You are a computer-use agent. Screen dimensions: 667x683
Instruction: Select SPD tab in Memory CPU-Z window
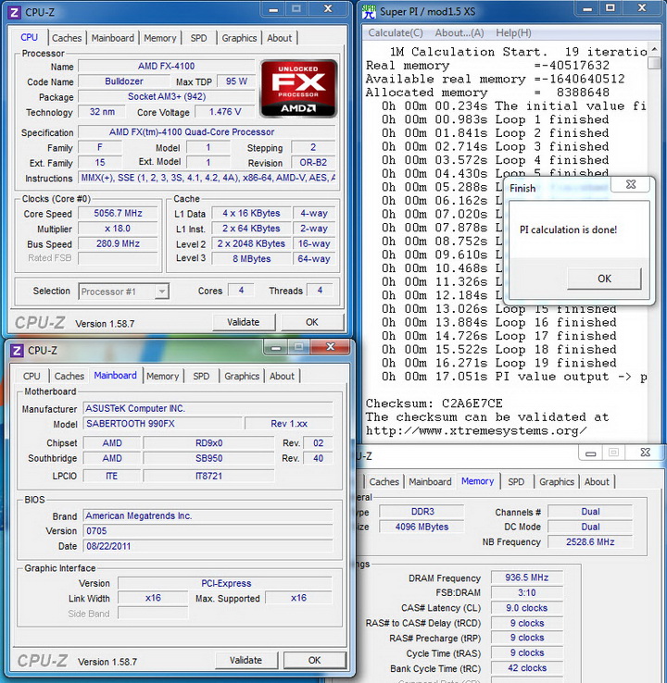(516, 482)
